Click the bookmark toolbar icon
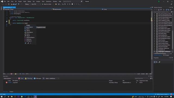This screenshot has width=174, height=98. 72,4
